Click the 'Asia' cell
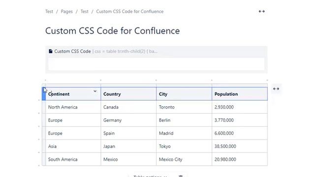315x177 pixels. [73, 146]
